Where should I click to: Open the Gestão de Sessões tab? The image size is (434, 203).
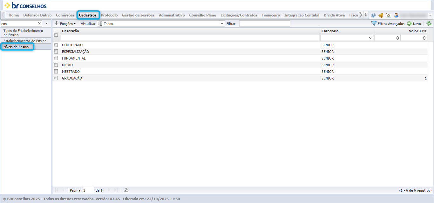click(138, 15)
